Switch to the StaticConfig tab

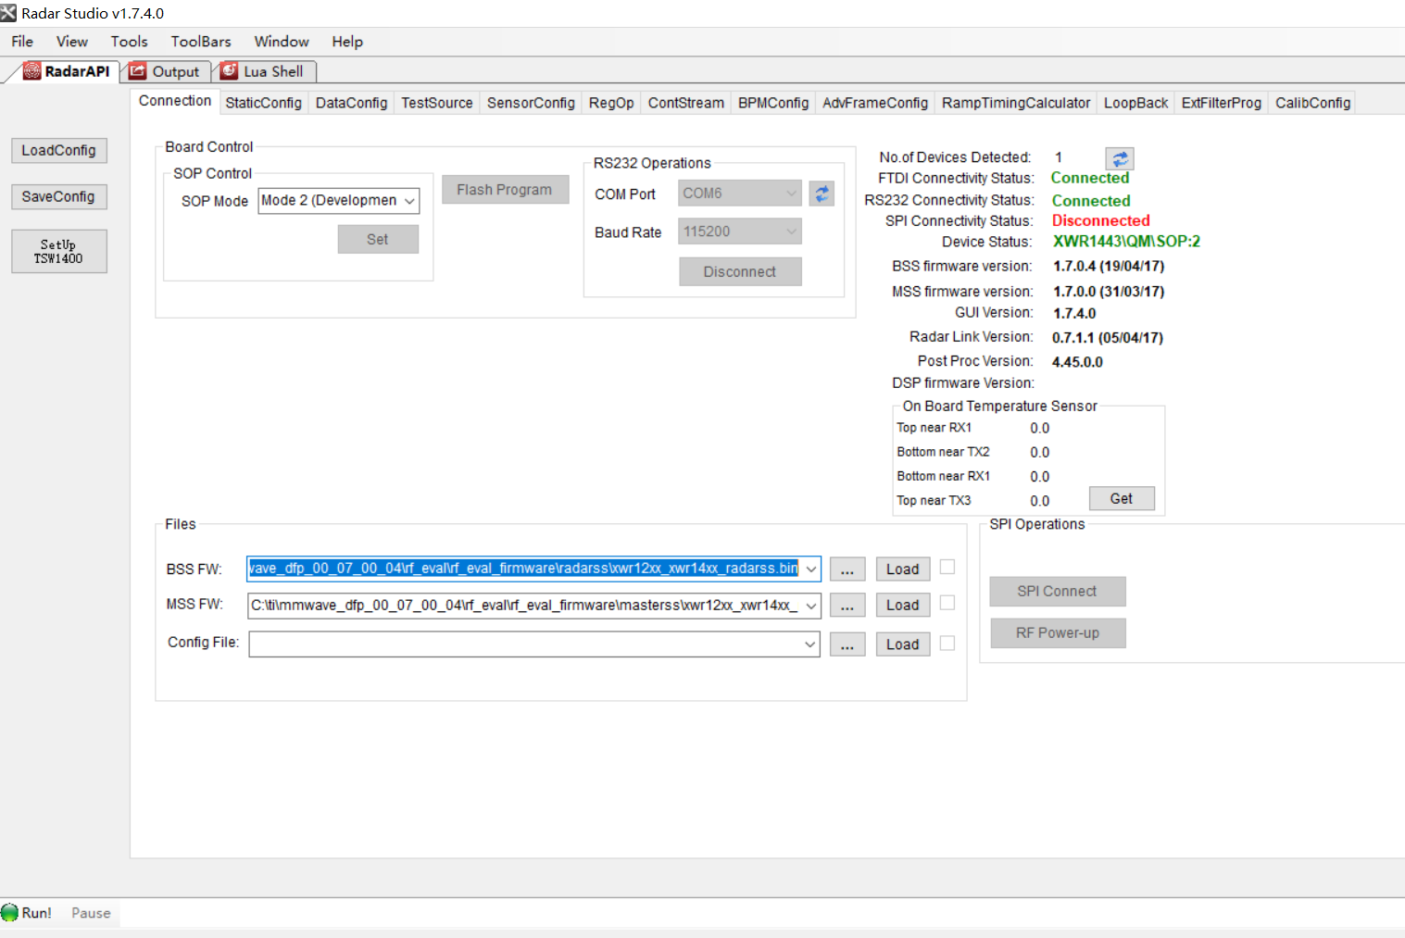[263, 103]
